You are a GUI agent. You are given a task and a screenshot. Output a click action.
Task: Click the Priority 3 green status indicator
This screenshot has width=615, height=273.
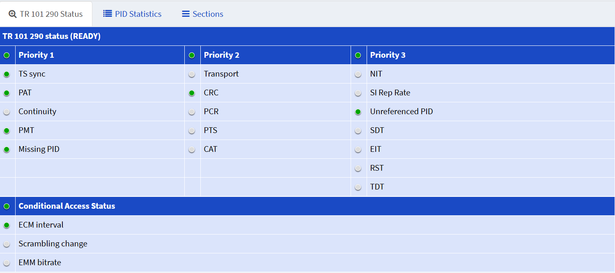click(358, 55)
